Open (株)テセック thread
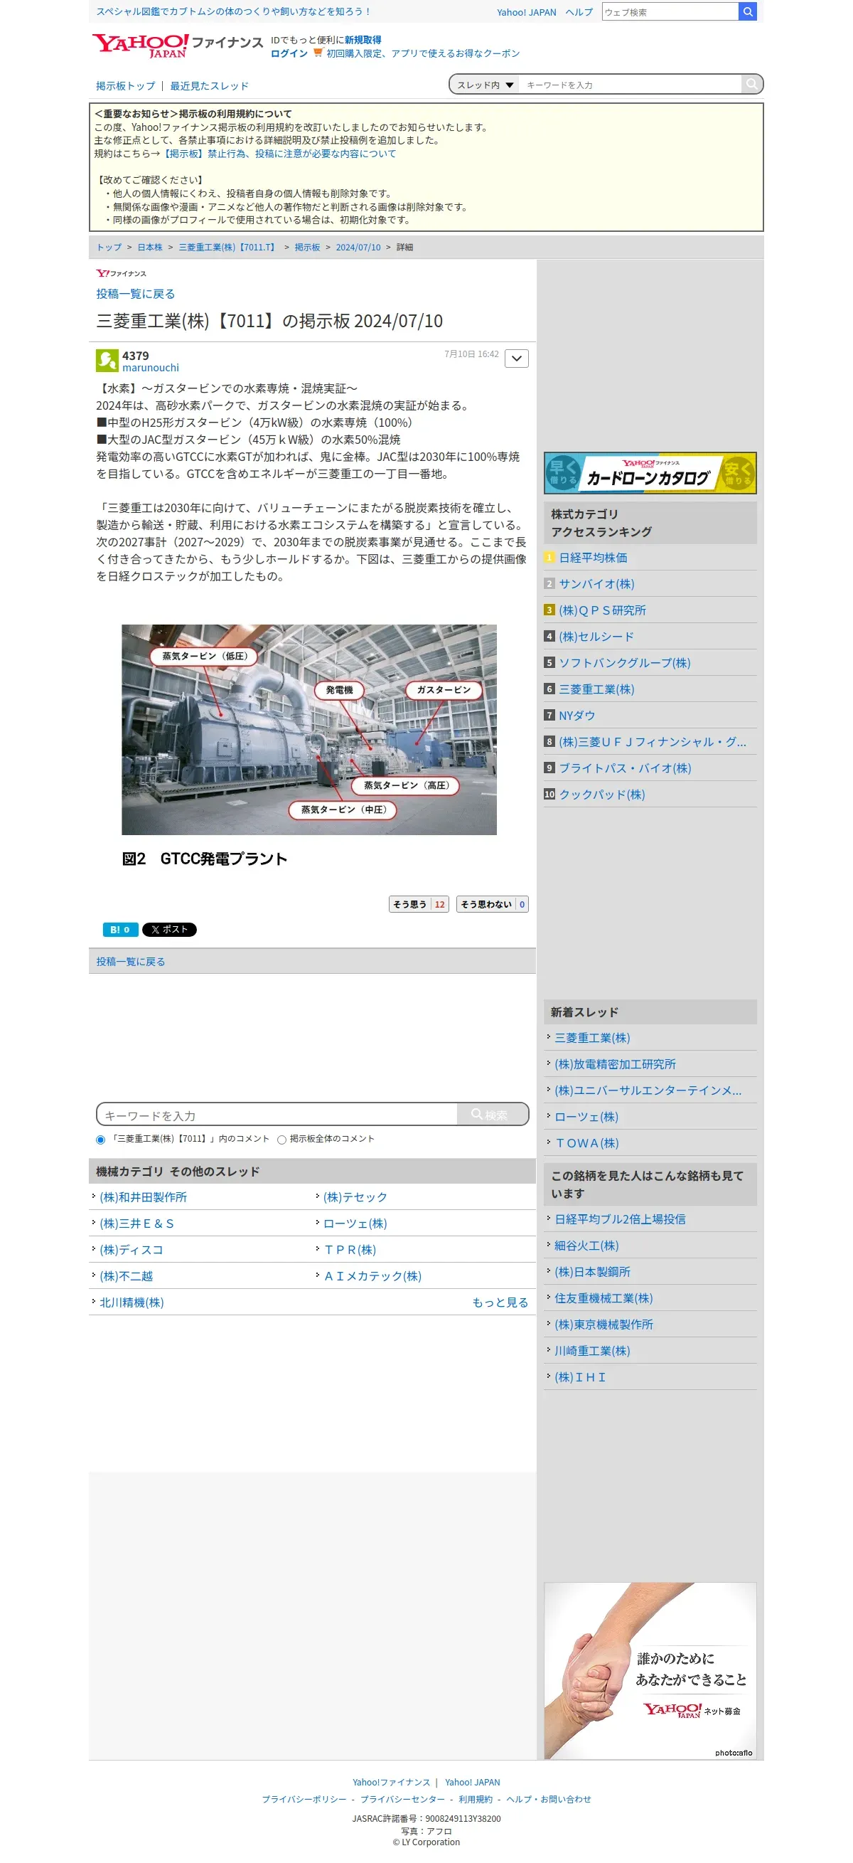This screenshot has width=853, height=1863. click(355, 1197)
